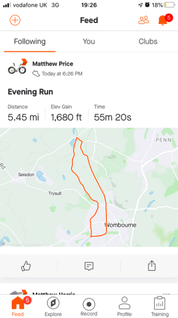Open the Training clipboard tab
The image size is (178, 318).
pos(160,306)
